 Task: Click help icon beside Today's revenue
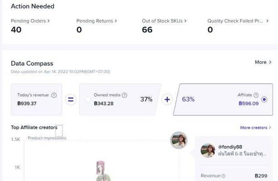(54, 95)
